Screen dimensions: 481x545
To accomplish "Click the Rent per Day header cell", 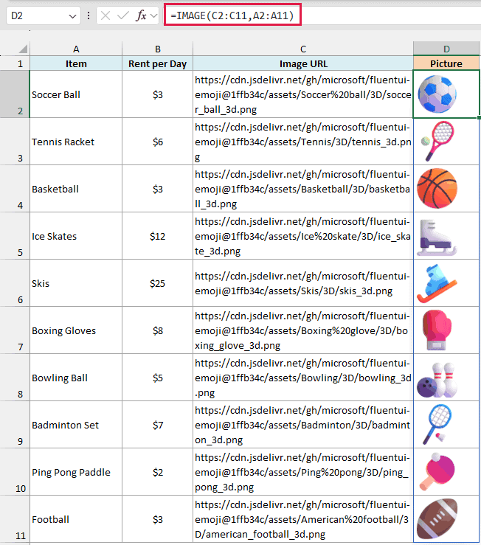I will click(158, 63).
